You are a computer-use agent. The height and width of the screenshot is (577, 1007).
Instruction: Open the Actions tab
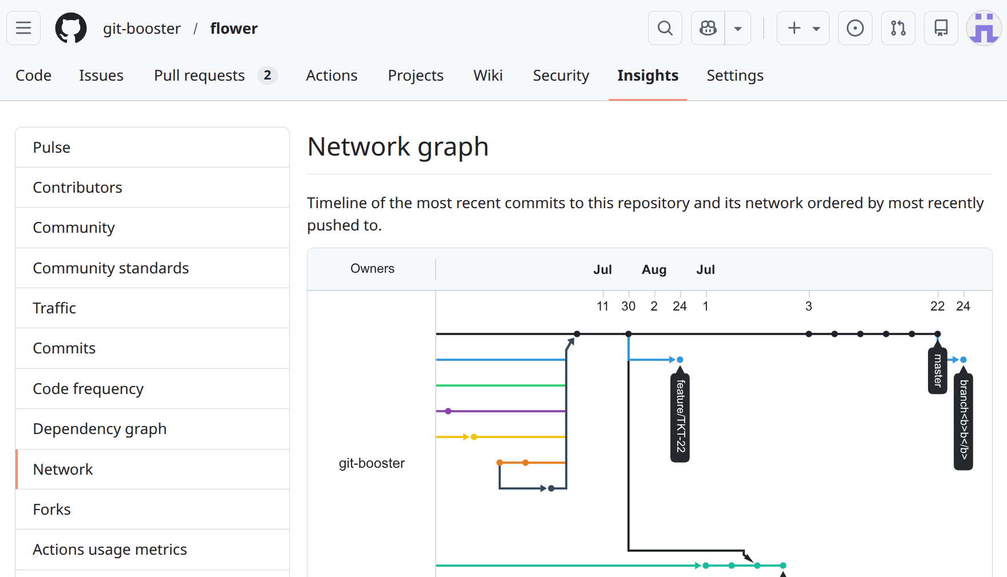click(331, 75)
